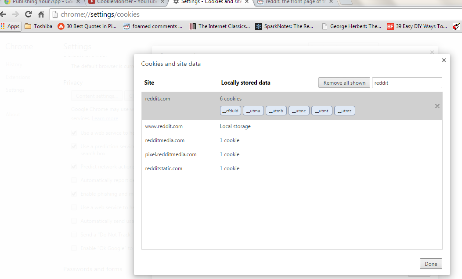Click the chrome://settings/cookies address bar

click(255, 14)
